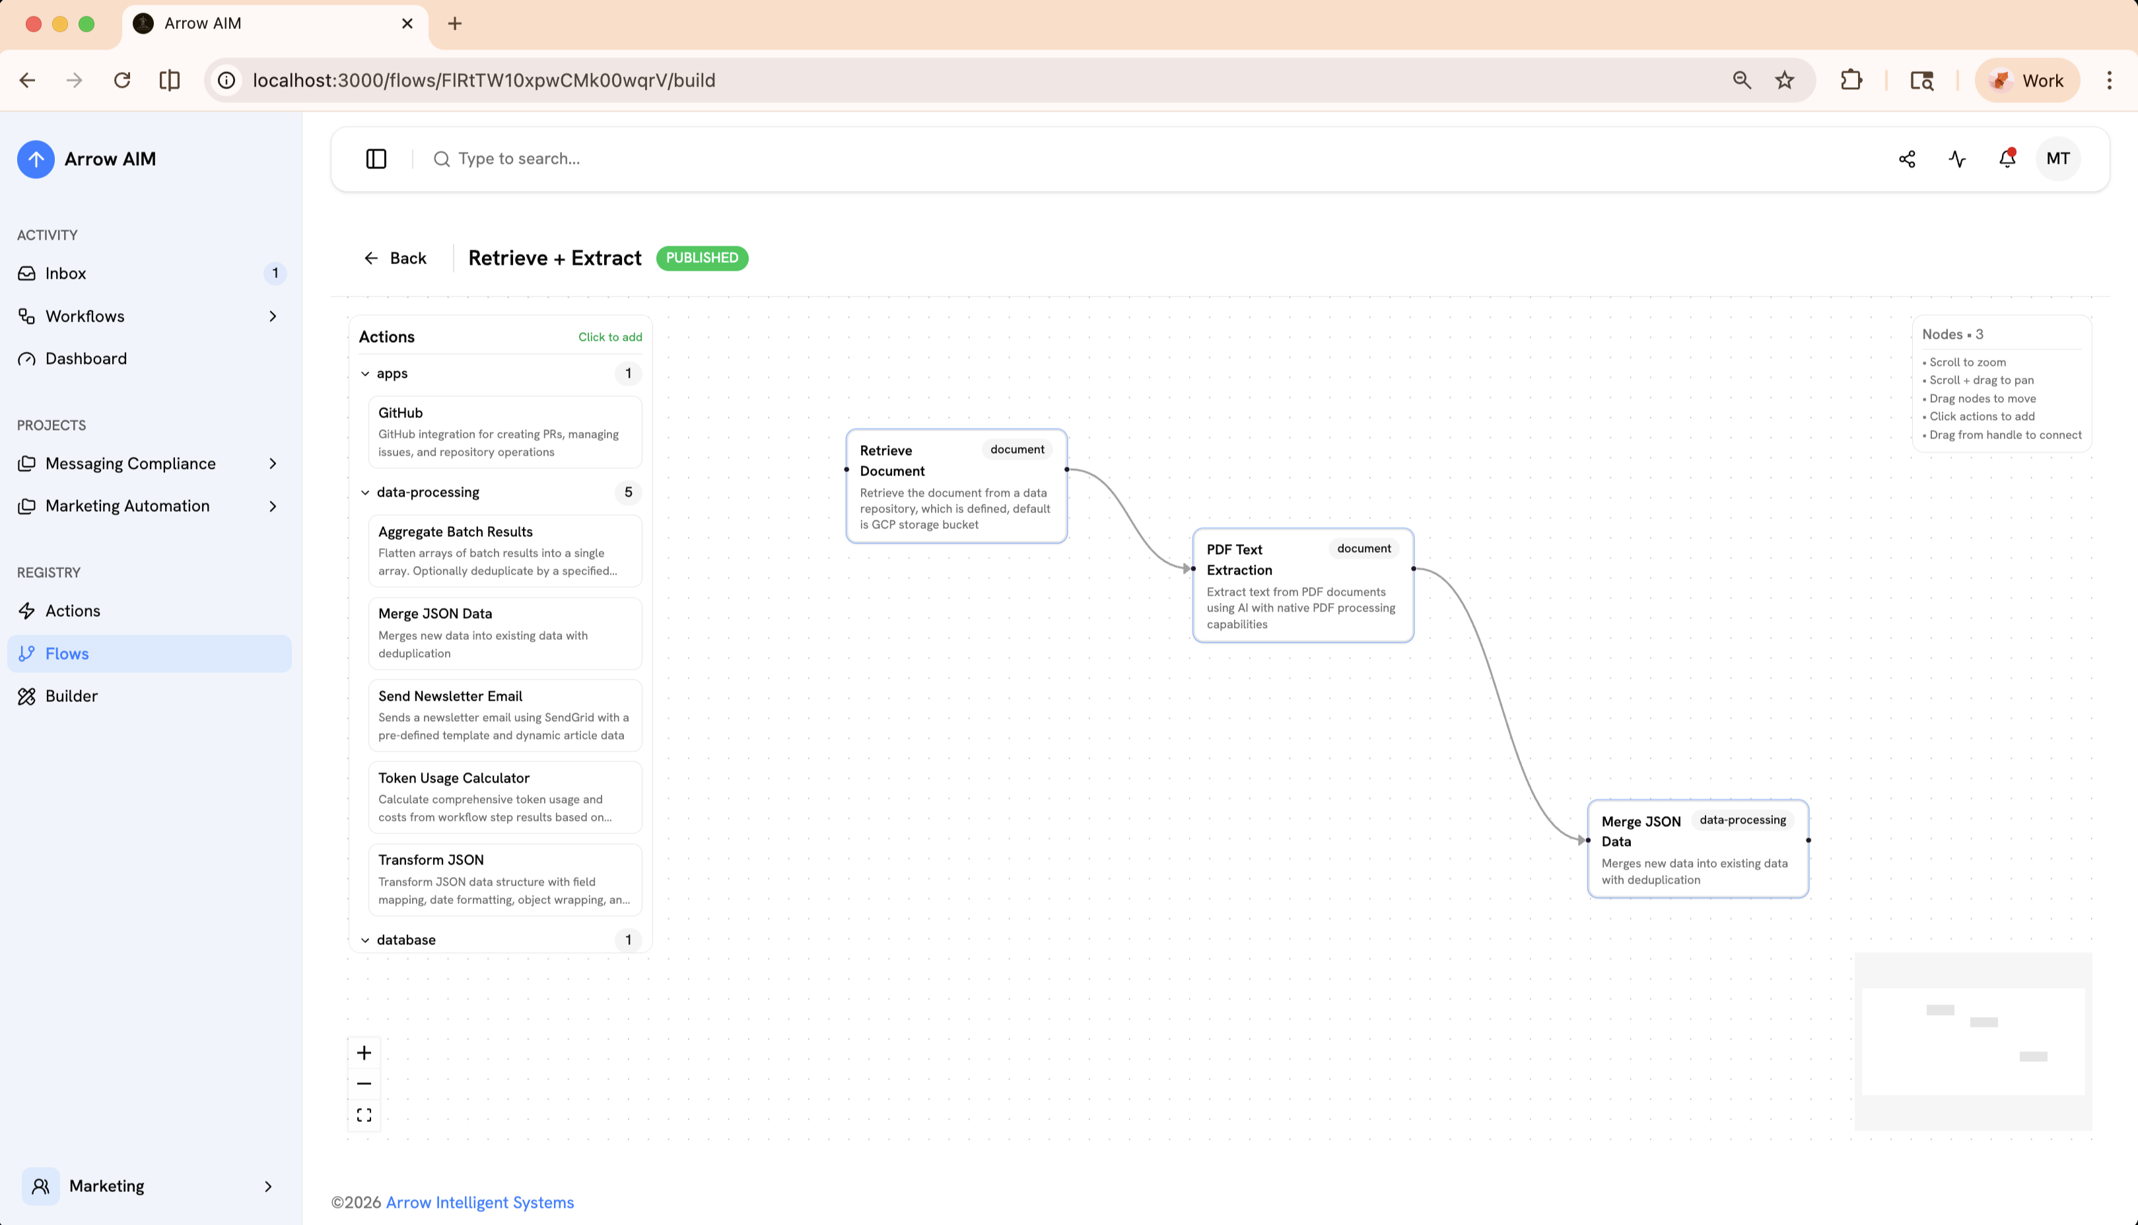The height and width of the screenshot is (1225, 2138).
Task: Open the share options icon
Action: (1908, 158)
